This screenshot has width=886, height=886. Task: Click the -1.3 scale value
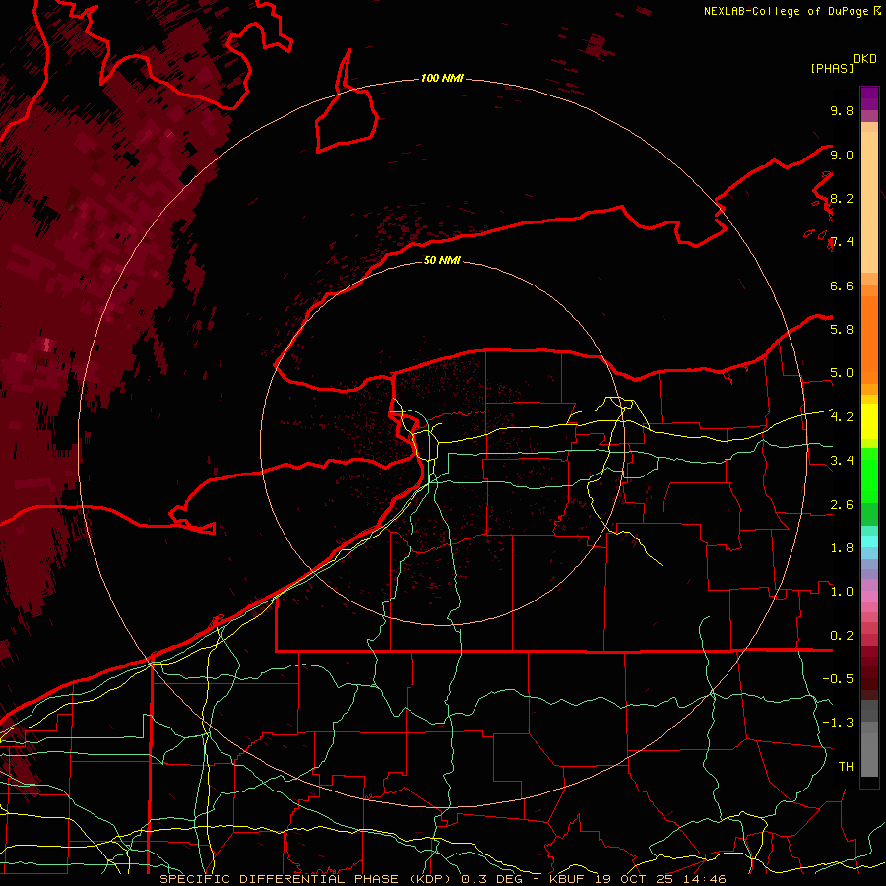click(838, 723)
